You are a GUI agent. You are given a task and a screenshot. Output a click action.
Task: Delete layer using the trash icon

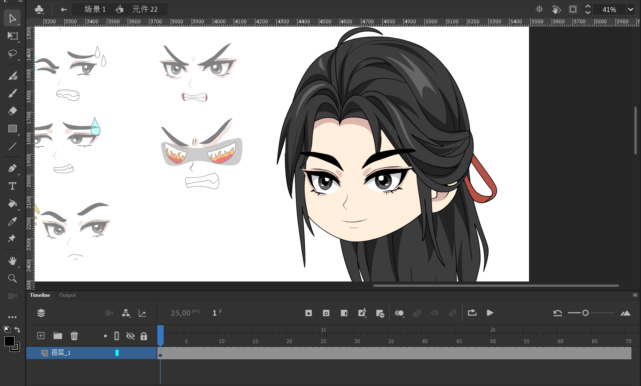pos(74,336)
